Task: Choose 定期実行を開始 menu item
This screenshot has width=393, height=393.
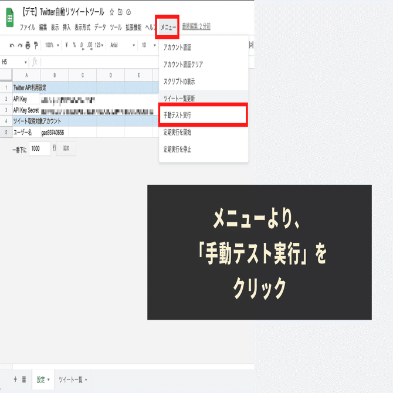Action: click(x=204, y=132)
